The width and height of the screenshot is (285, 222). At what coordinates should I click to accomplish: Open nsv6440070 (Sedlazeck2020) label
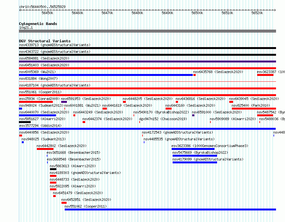(44, 112)
